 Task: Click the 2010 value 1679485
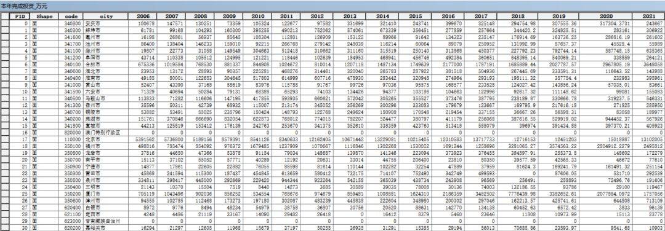pyautogui.click(x=257, y=146)
